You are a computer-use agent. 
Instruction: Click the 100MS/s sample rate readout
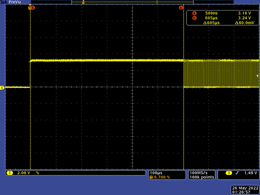pyautogui.click(x=198, y=173)
